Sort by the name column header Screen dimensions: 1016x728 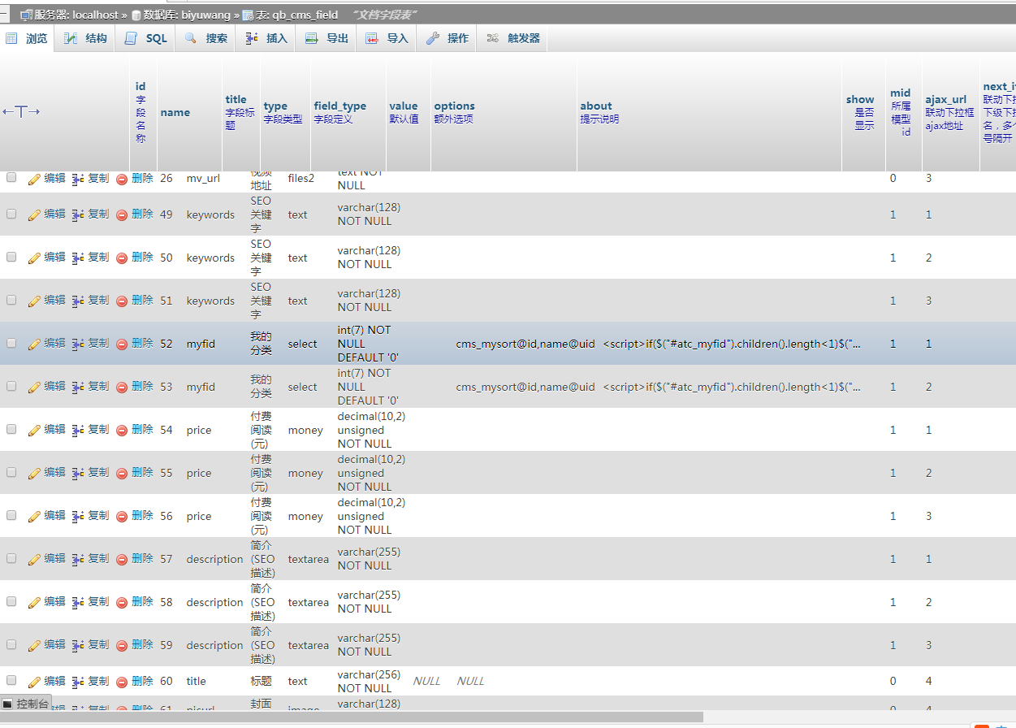point(175,112)
